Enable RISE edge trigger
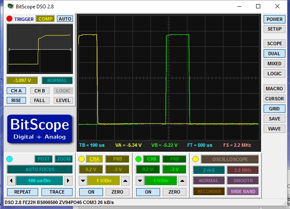 click(16, 100)
